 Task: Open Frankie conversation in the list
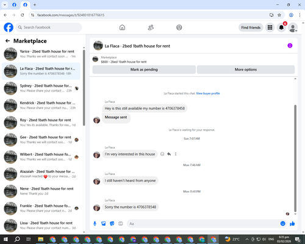(x=41, y=209)
